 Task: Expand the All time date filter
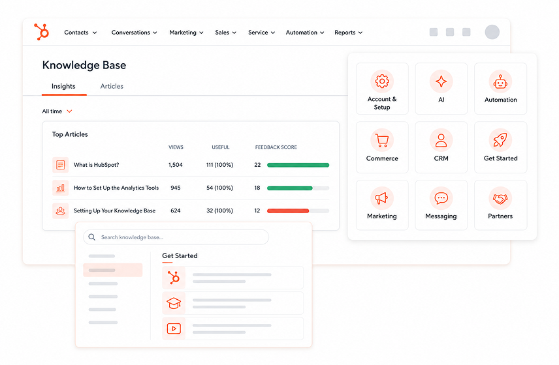pos(57,111)
